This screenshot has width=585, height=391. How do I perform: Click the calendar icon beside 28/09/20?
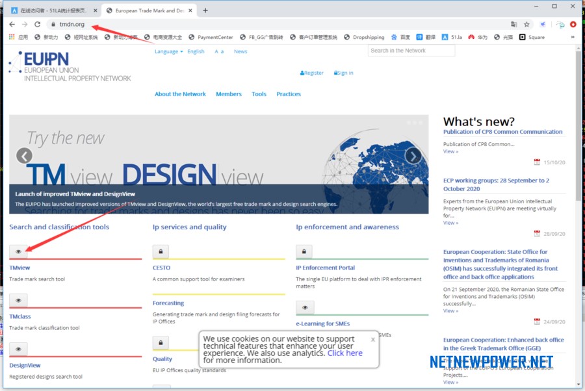click(537, 233)
